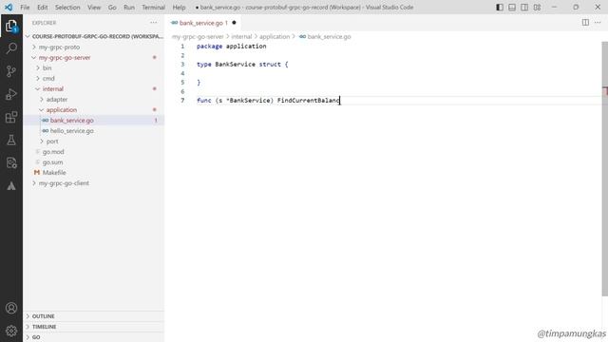Open bank_service.go in the explorer
Image resolution: width=608 pixels, height=342 pixels.
(x=94, y=121)
